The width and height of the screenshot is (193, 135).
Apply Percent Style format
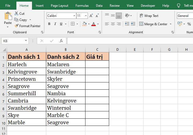pos(189,24)
